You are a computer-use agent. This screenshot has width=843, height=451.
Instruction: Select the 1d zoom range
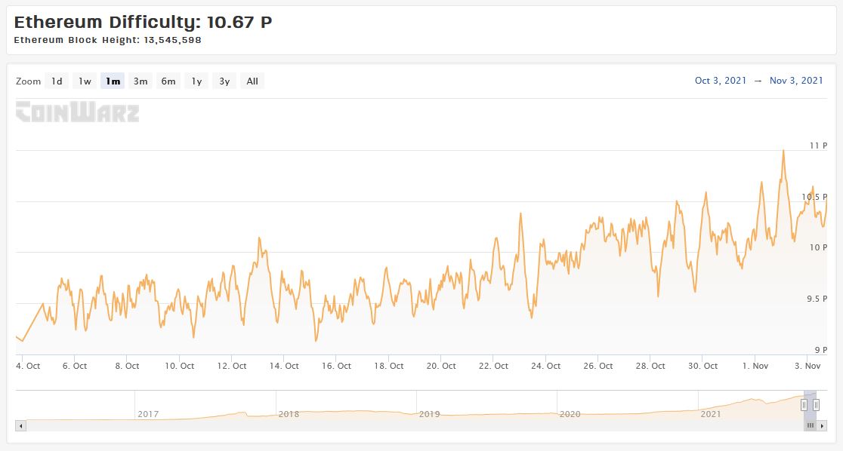click(x=57, y=81)
